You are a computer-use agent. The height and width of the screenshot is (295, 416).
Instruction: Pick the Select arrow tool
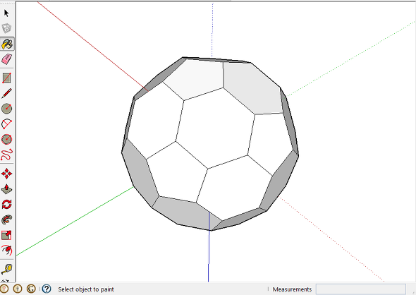(x=6, y=13)
